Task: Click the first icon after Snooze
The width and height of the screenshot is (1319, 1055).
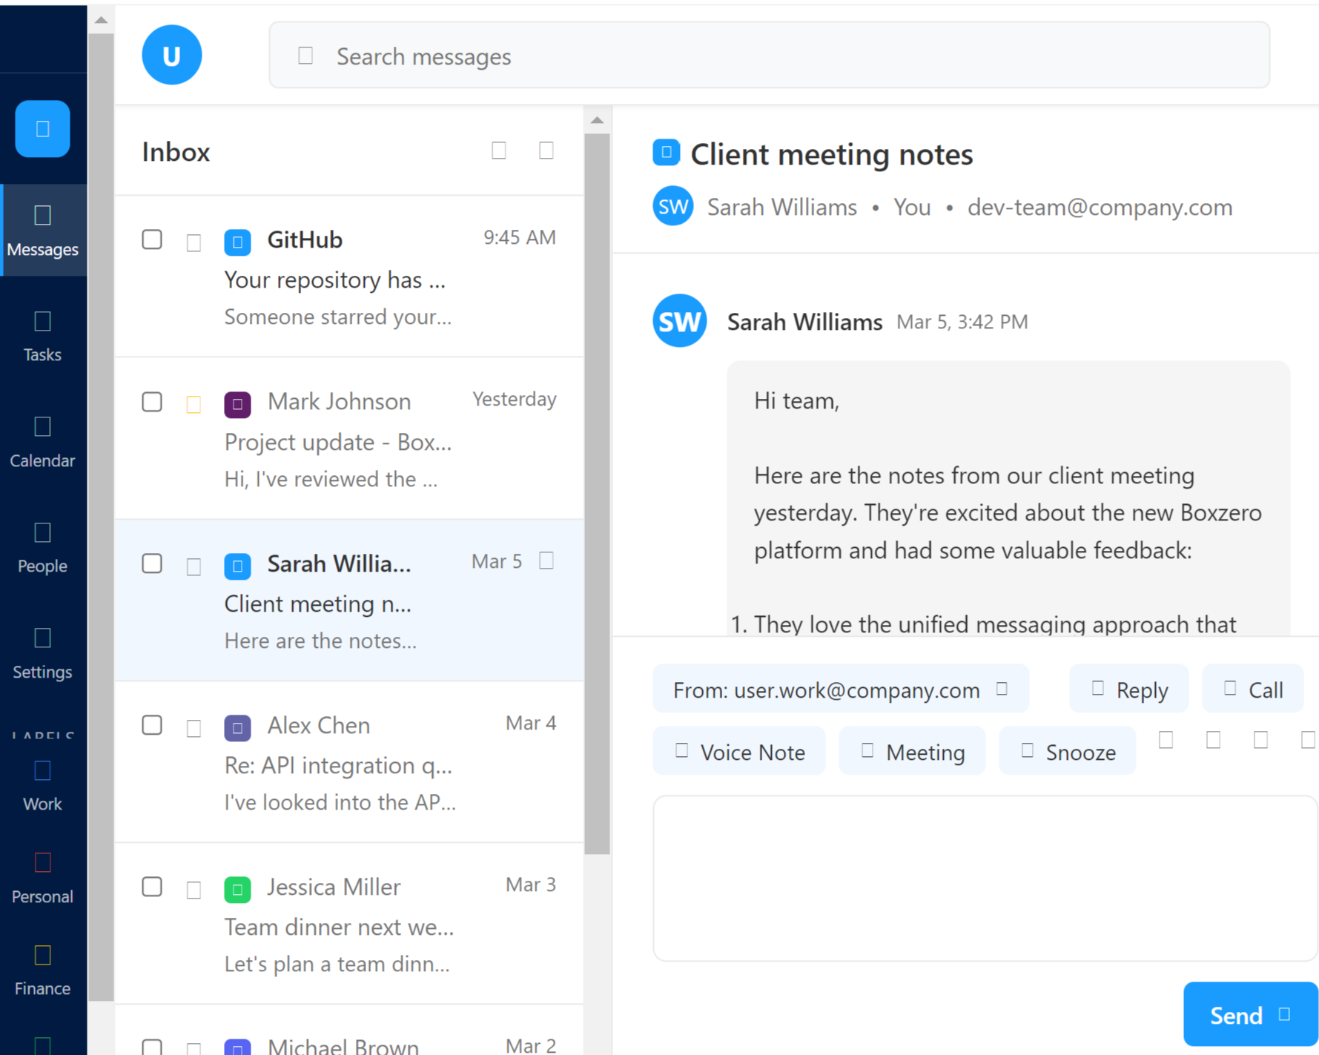Action: pos(1166,740)
